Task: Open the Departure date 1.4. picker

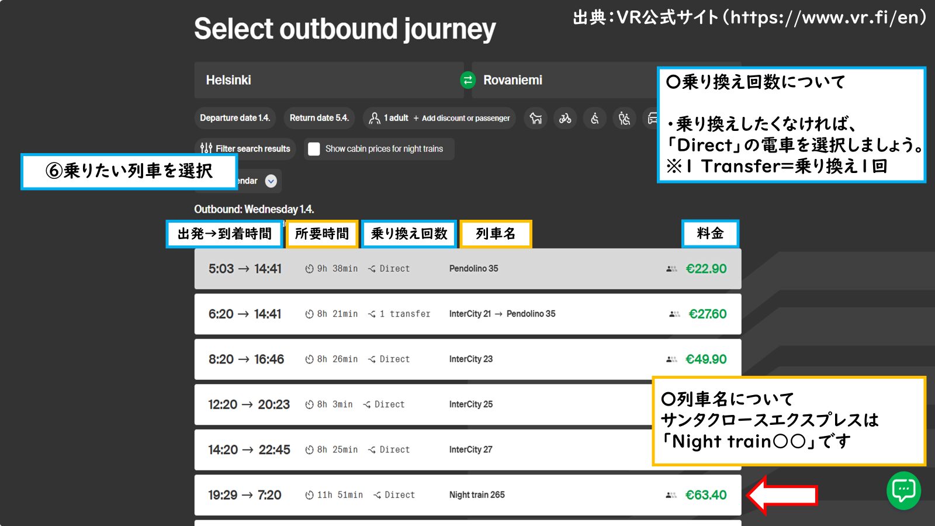Action: tap(235, 118)
